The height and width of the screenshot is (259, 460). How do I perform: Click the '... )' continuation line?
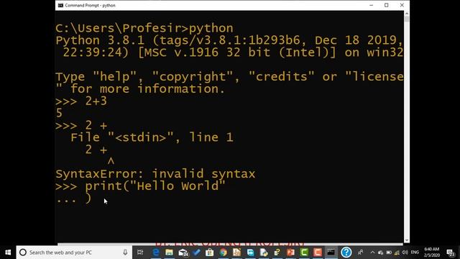73,199
